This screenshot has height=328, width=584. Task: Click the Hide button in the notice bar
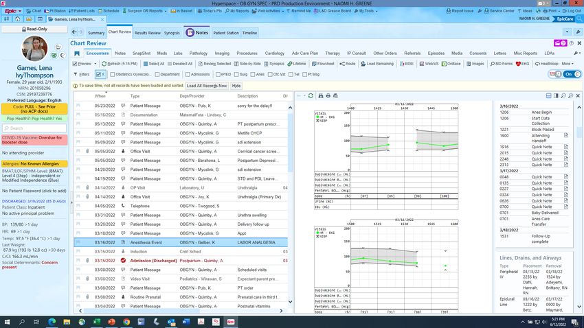236,86
